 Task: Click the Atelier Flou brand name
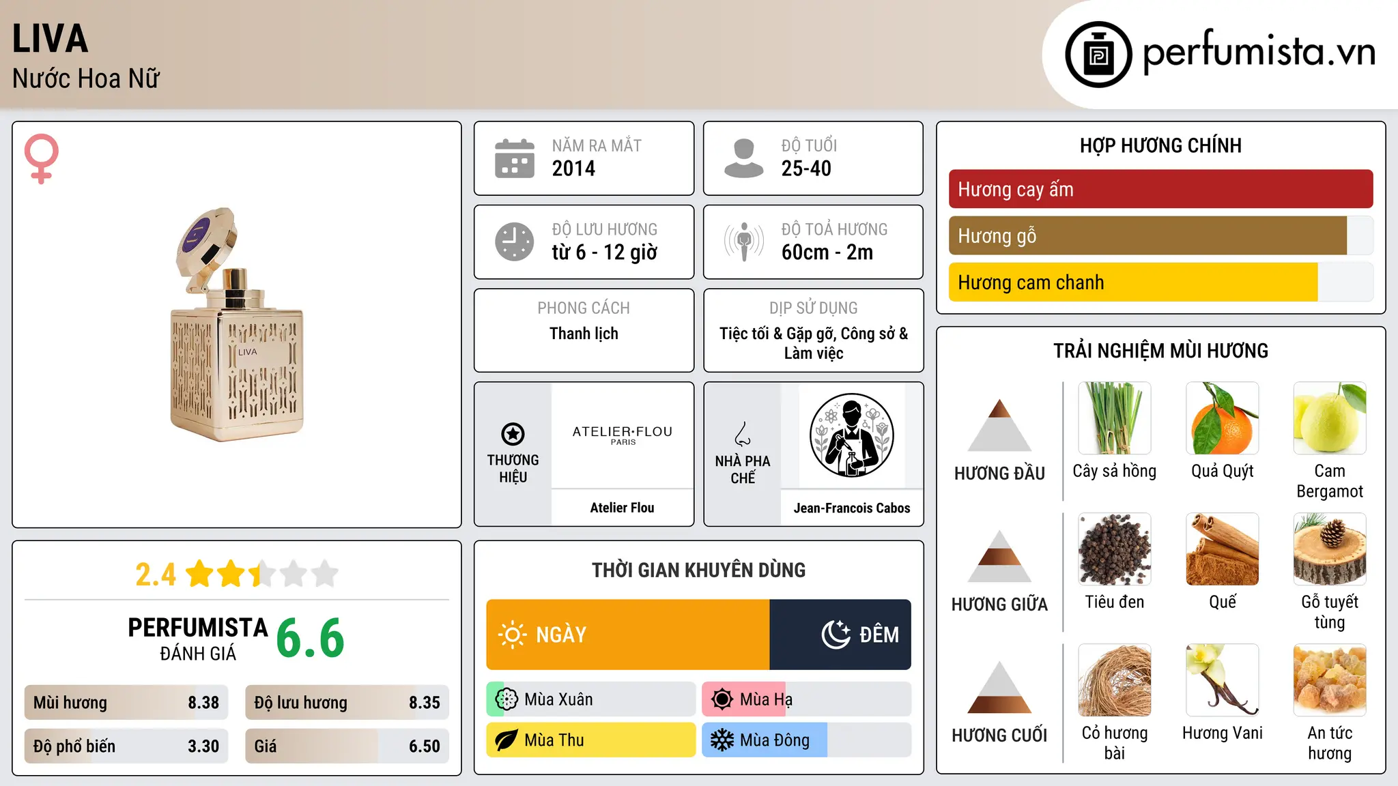click(x=623, y=508)
